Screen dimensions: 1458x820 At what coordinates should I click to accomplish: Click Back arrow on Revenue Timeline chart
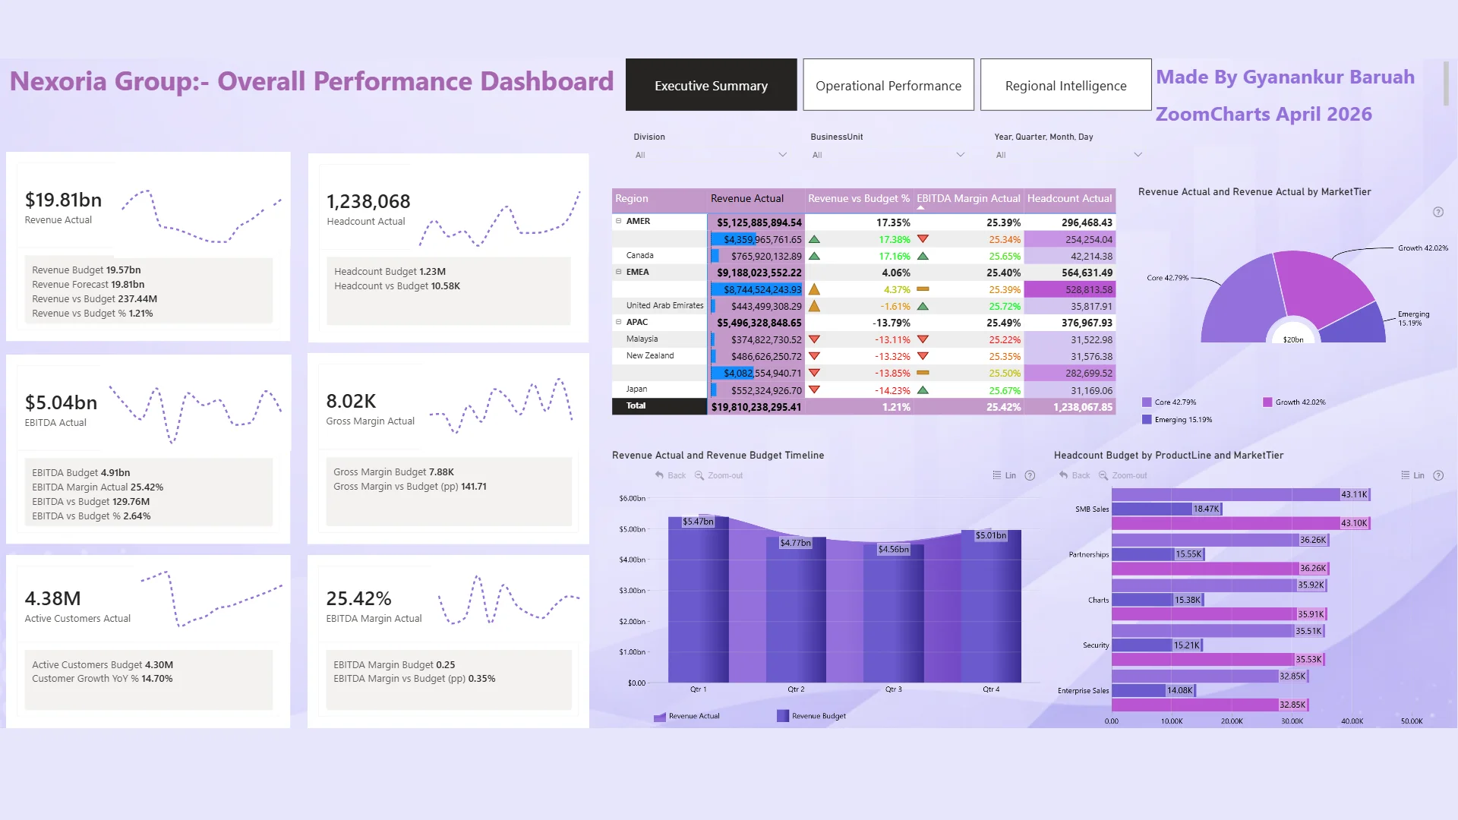click(x=659, y=476)
